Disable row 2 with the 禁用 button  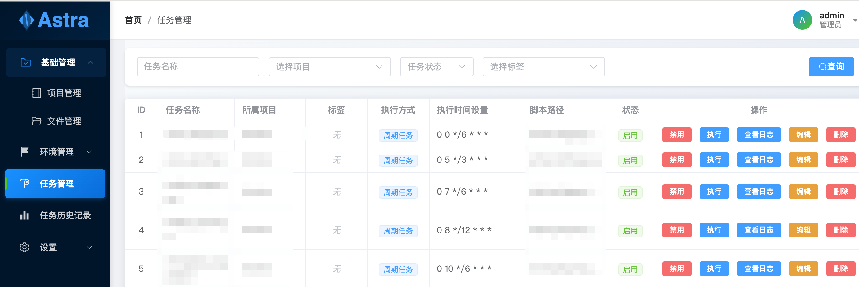click(677, 160)
